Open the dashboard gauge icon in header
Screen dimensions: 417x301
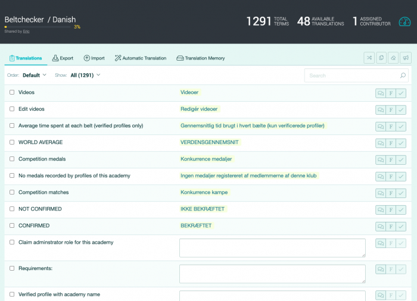click(404, 21)
